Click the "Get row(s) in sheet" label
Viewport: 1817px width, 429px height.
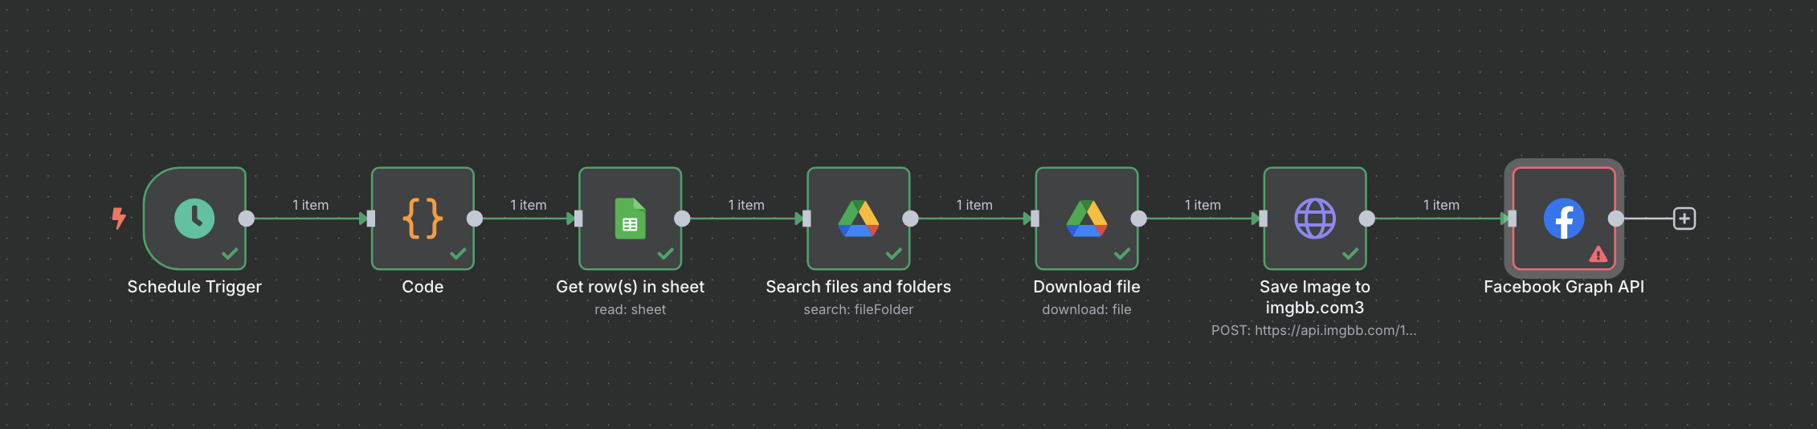pos(630,287)
